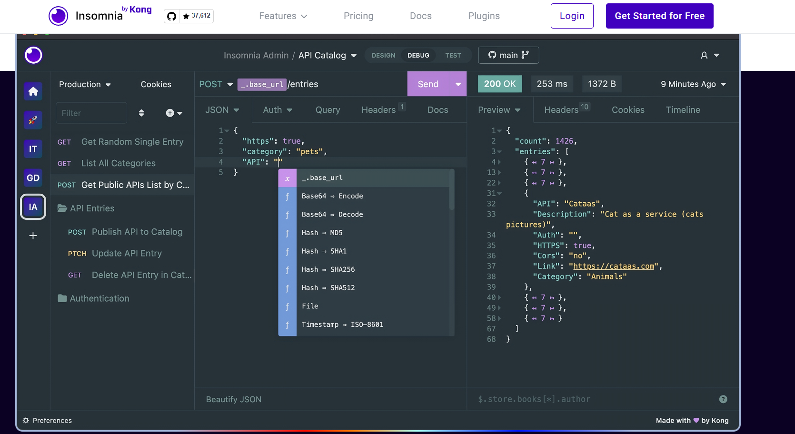Open the home workspace icon in the sidebar
Screen dimensions: 795x434
point(33,91)
